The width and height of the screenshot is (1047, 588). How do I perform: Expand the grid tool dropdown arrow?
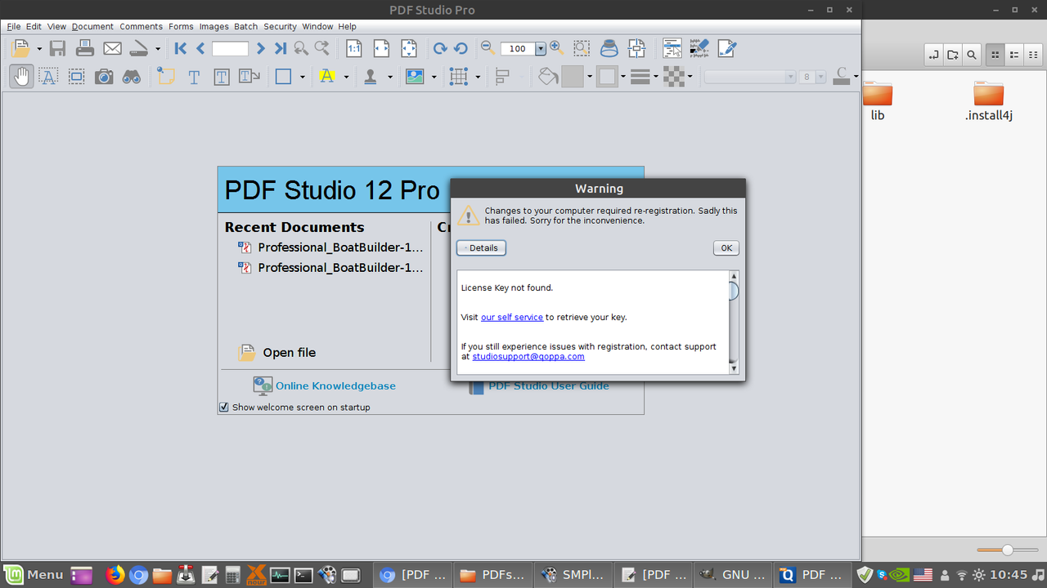tap(477, 77)
